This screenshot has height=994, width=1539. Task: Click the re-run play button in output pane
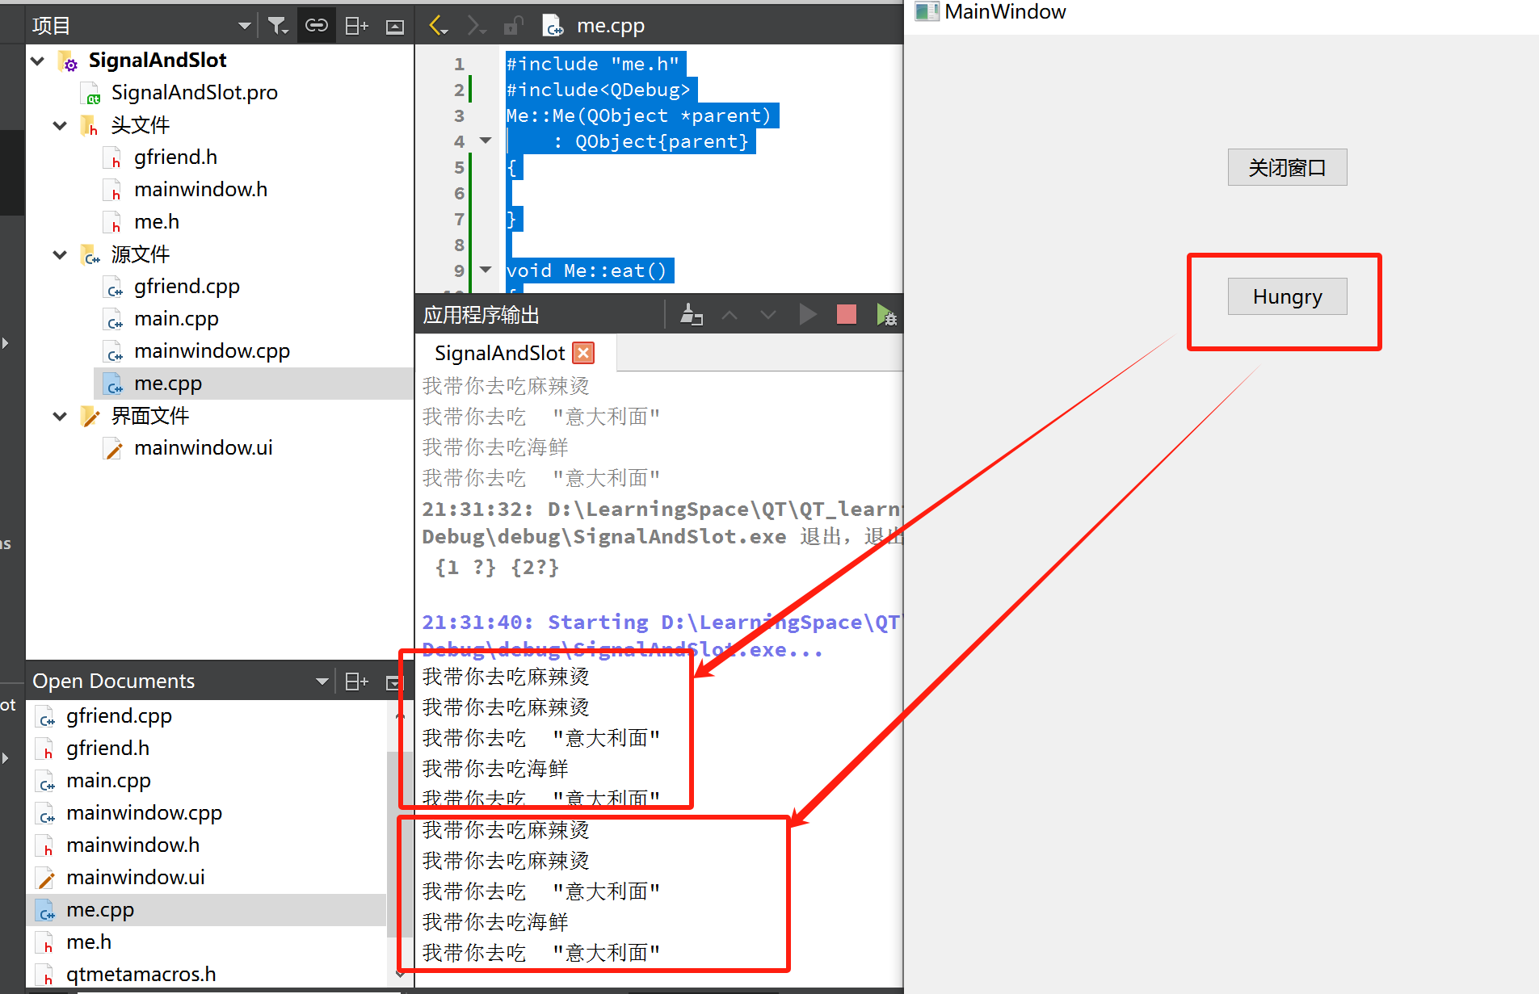(807, 314)
